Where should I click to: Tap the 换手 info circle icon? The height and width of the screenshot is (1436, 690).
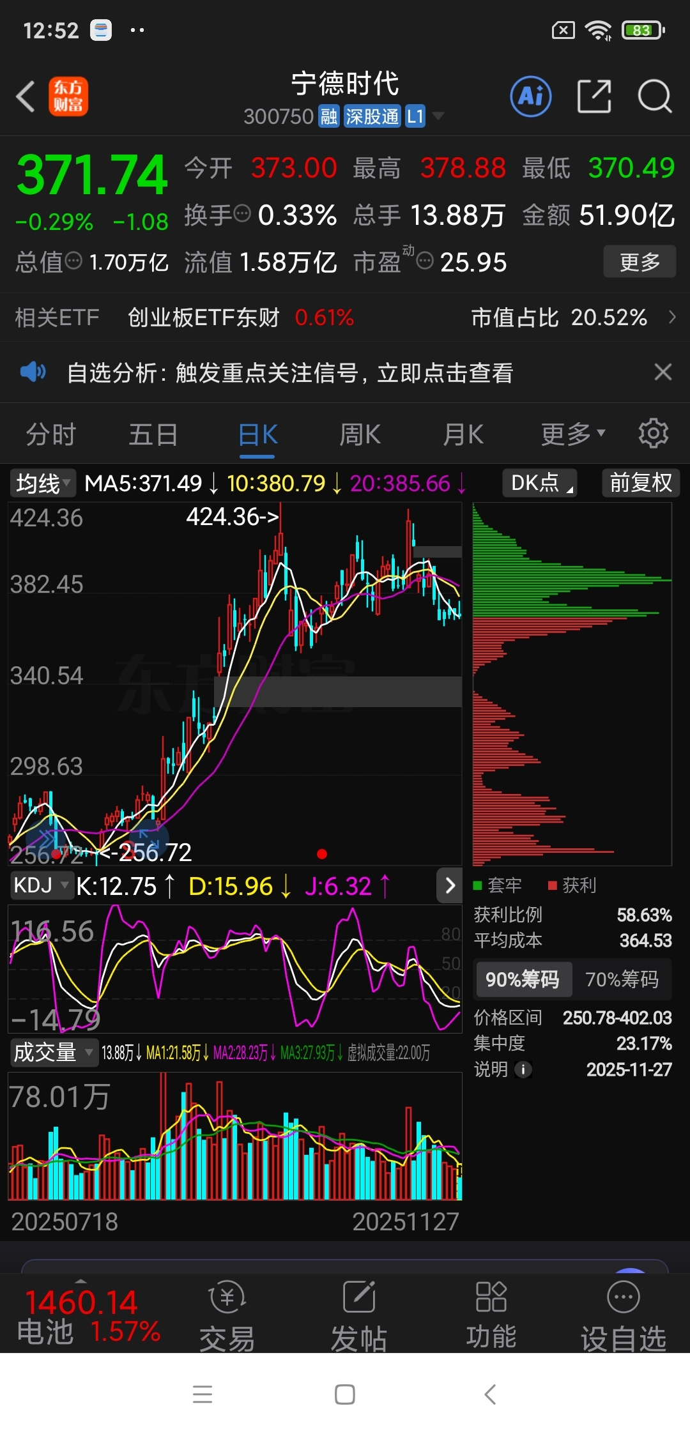[242, 213]
